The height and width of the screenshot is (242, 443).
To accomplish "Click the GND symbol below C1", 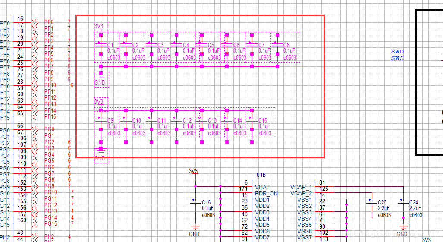I will click(x=101, y=79).
